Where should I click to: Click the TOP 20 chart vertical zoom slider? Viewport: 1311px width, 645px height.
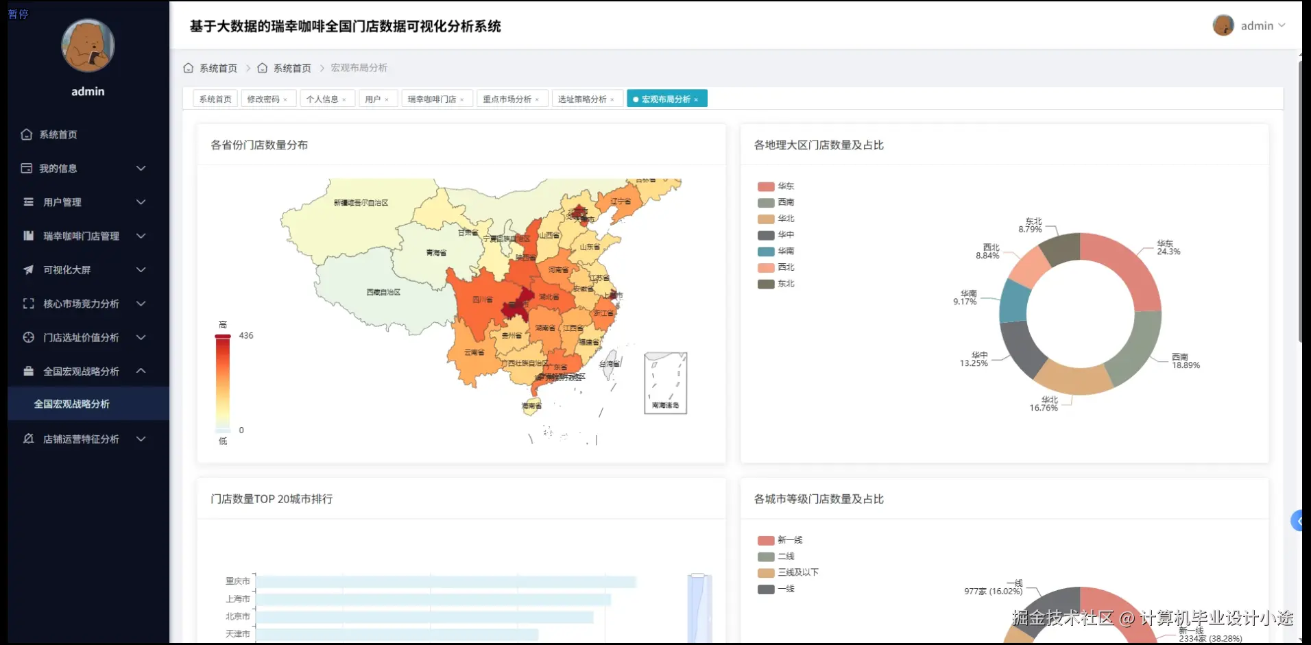click(699, 609)
